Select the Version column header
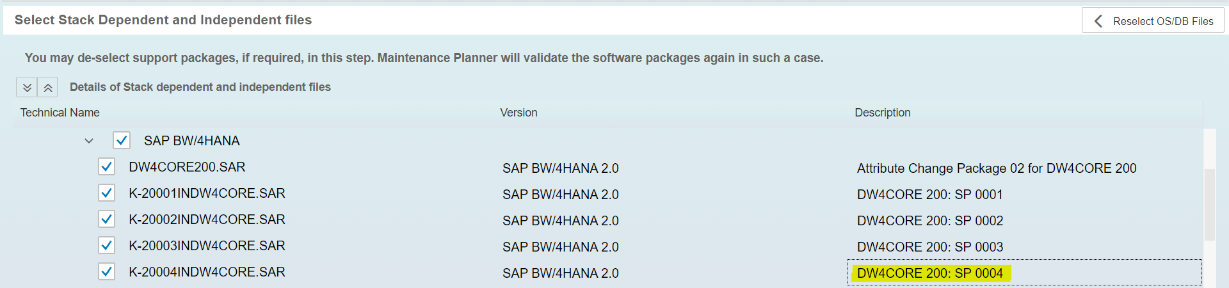Image resolution: width=1229 pixels, height=288 pixels. coord(518,113)
